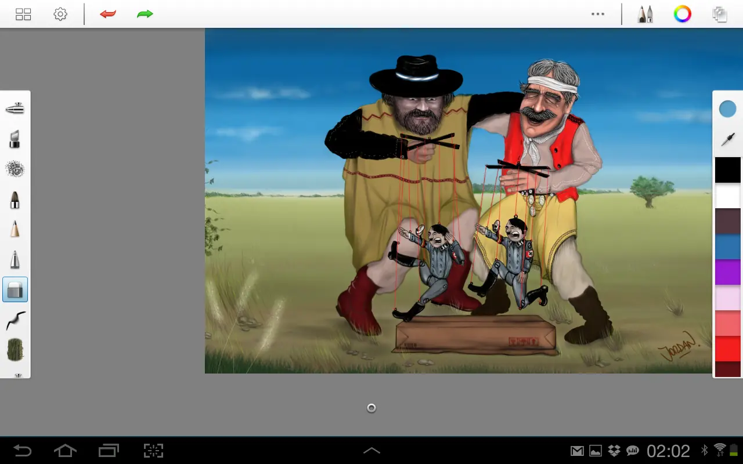Open the color wheel picker
743x464 pixels.
(683, 14)
